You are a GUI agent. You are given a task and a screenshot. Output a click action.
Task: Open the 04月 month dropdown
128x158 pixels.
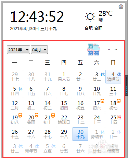click(39, 50)
